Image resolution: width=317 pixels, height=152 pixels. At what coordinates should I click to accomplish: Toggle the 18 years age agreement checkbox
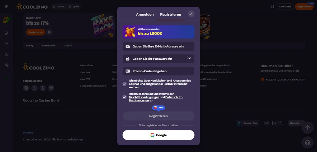124,97
